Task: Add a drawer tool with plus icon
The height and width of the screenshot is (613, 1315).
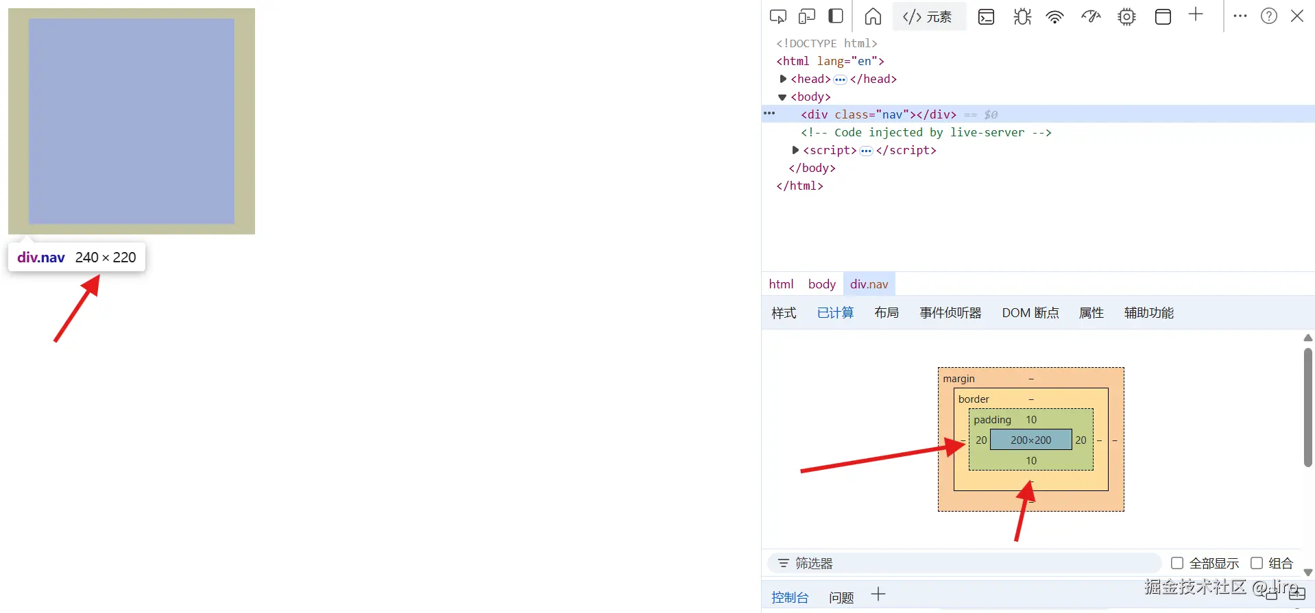Action: [x=878, y=595]
